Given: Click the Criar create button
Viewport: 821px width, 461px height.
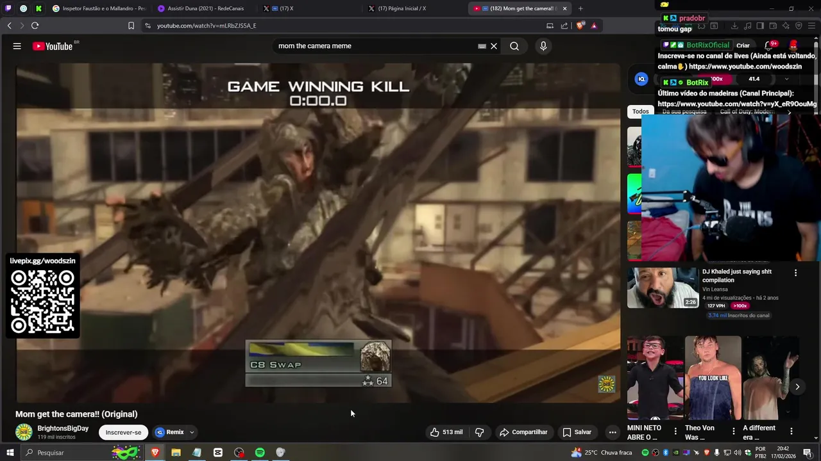Looking at the screenshot, I should click(x=743, y=45).
